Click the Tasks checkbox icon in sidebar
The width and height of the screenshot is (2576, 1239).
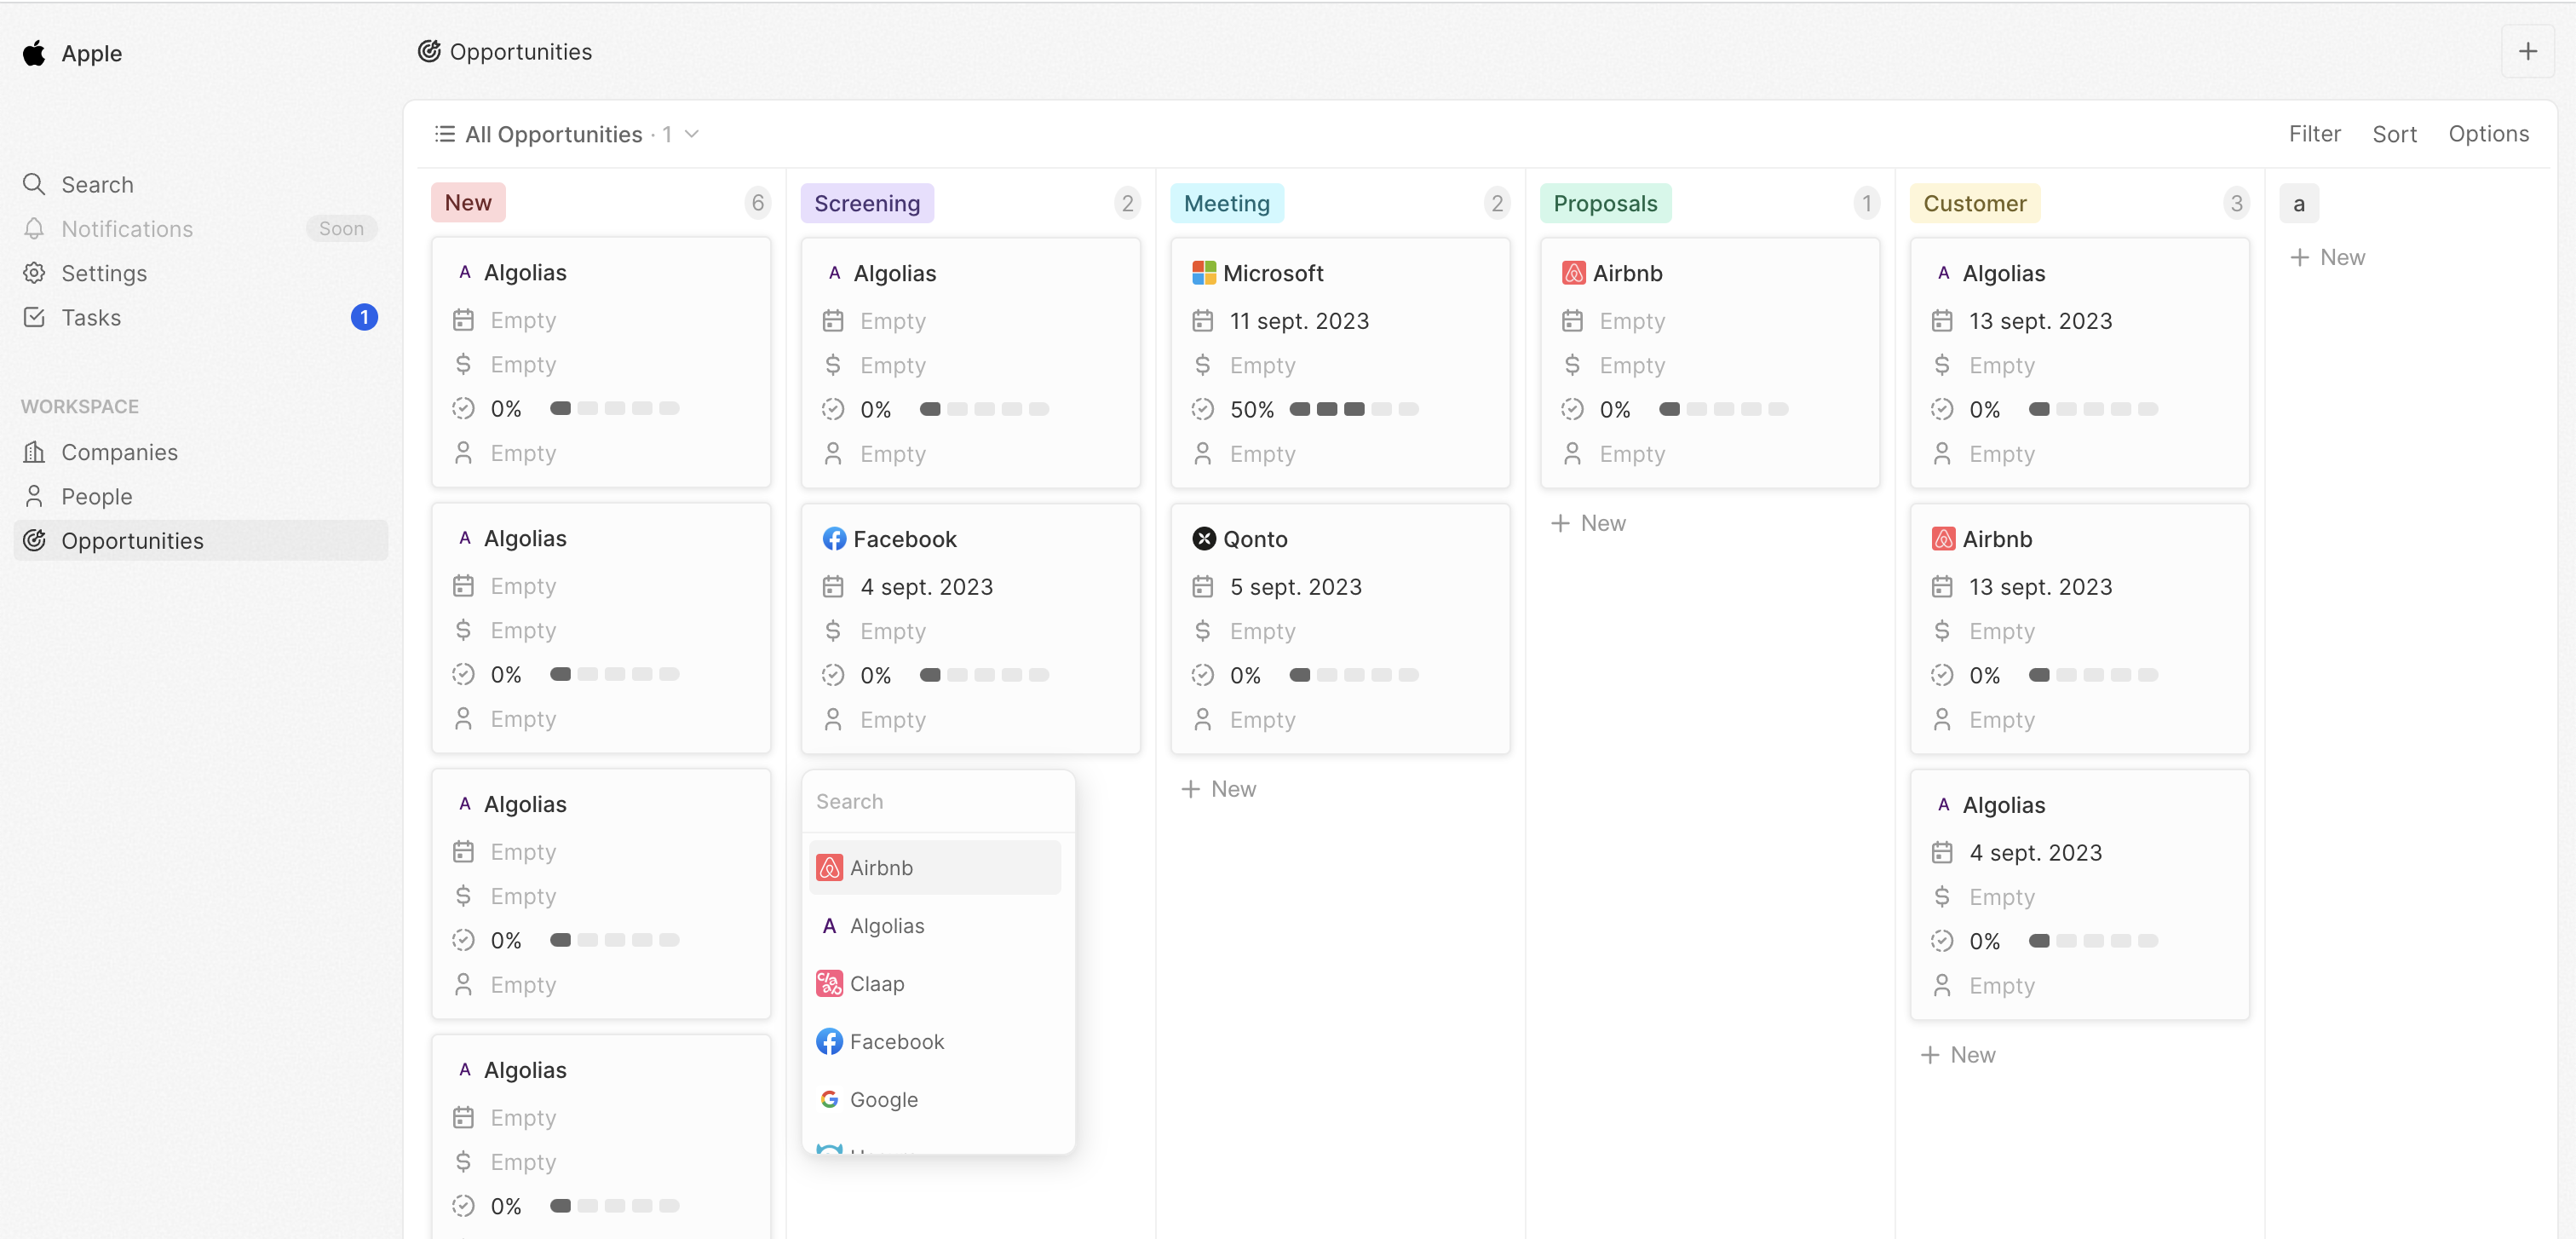point(34,317)
